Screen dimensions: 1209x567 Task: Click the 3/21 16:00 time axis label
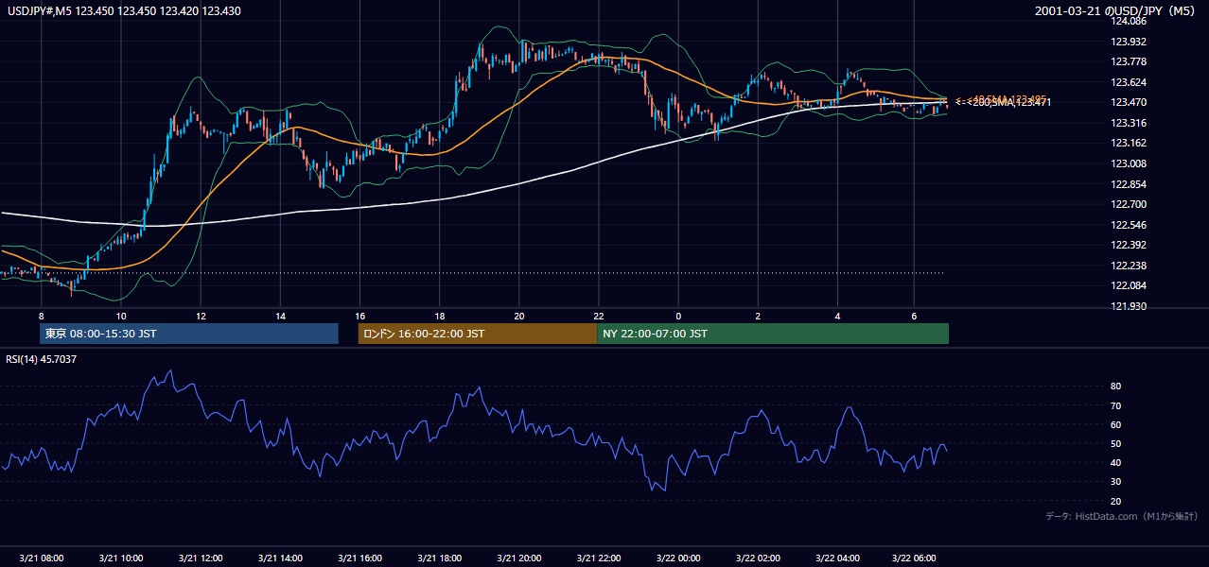[359, 558]
